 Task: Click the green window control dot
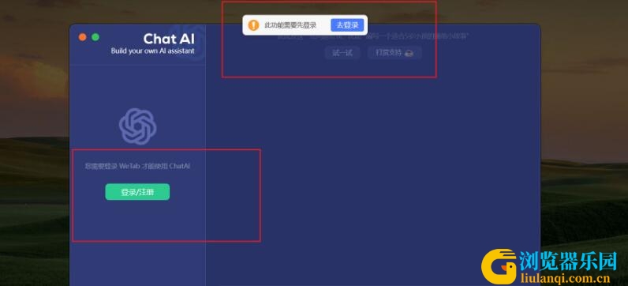pos(95,37)
